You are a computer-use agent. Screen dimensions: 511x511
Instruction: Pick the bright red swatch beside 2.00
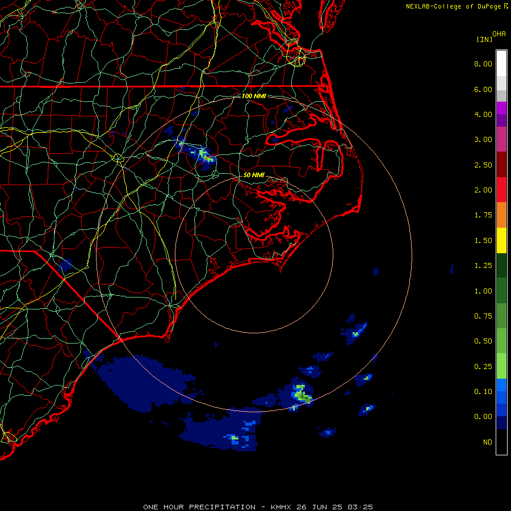coord(501,190)
